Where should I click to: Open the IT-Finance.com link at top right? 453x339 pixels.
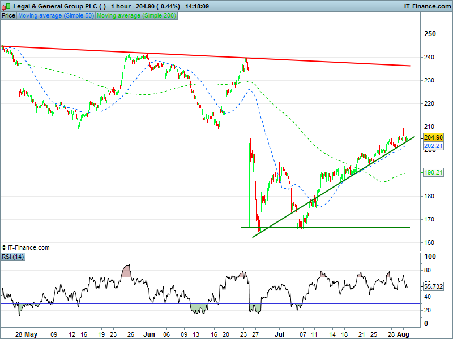tap(426, 6)
